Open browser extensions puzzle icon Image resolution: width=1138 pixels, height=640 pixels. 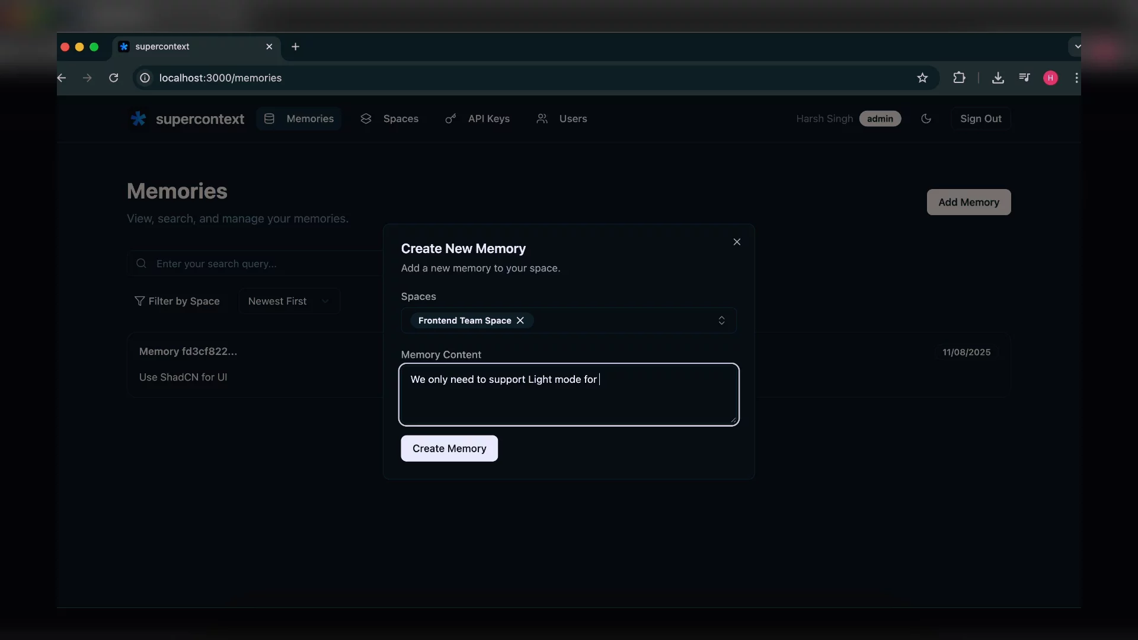pos(959,78)
